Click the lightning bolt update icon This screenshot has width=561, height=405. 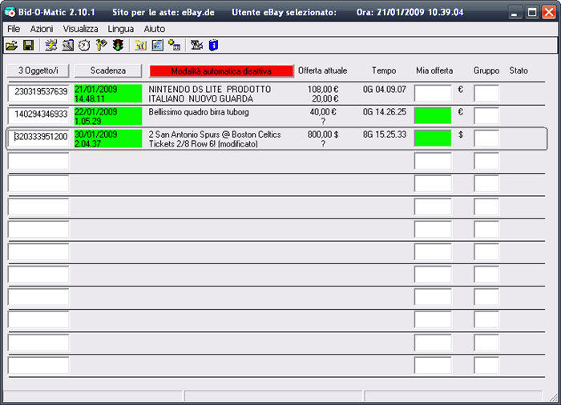50,46
